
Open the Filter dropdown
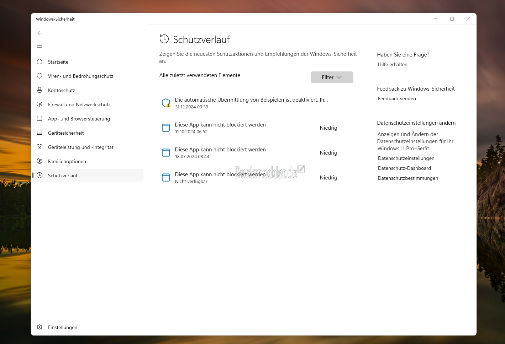(x=332, y=77)
